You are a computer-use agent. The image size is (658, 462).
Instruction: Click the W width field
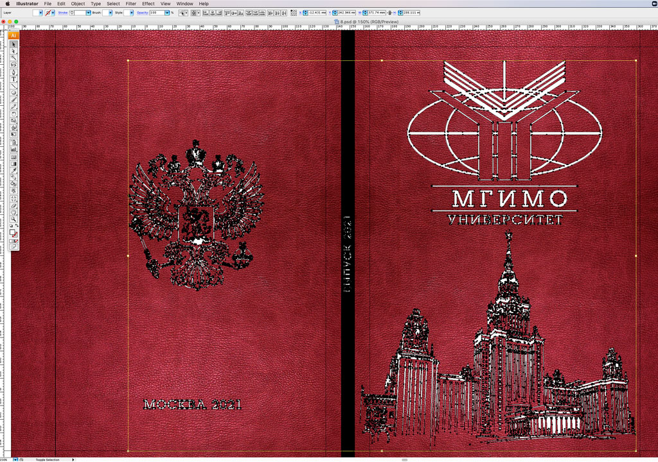pos(377,13)
